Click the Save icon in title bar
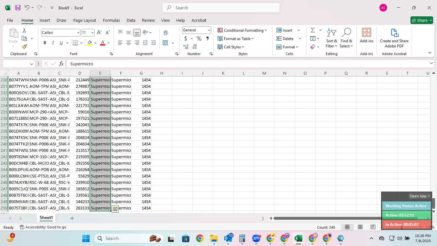This screenshot has height=246, width=437. (18, 8)
